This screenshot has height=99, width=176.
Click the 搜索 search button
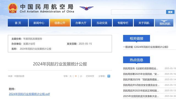click(x=170, y=12)
